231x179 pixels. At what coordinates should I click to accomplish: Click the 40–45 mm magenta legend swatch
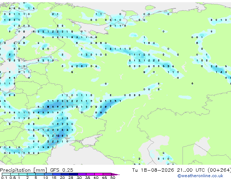tap(99, 174)
